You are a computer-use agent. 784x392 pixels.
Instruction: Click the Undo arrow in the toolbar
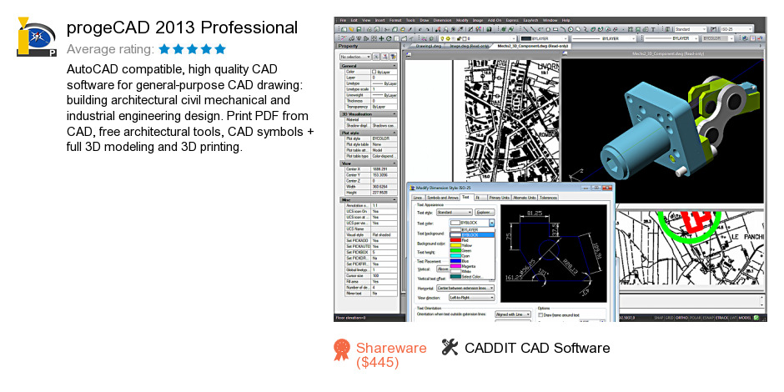[x=420, y=29]
